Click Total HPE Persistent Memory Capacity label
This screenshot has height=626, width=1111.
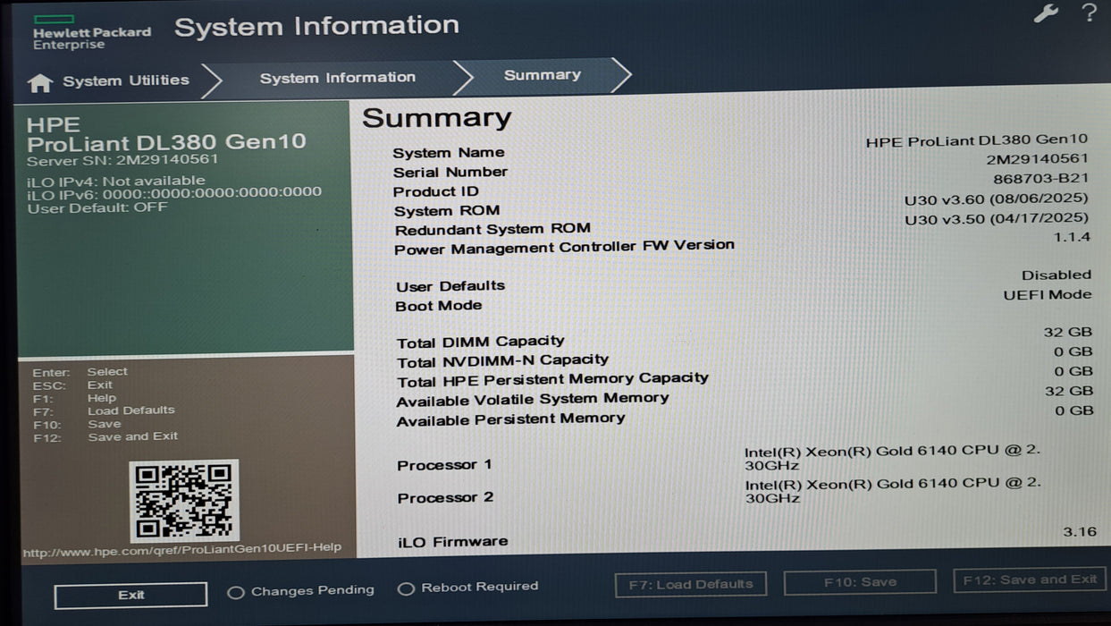552,380
